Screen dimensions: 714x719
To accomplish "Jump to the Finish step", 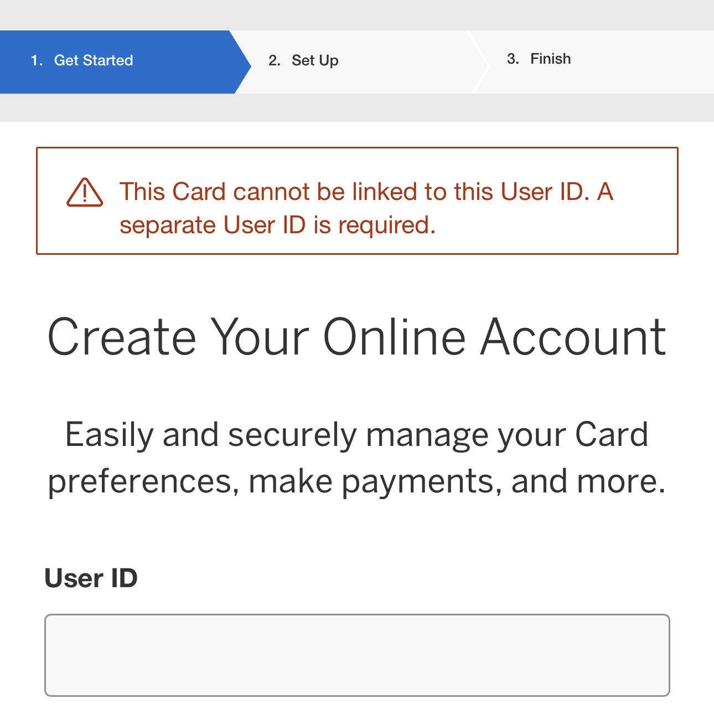I will (x=550, y=59).
